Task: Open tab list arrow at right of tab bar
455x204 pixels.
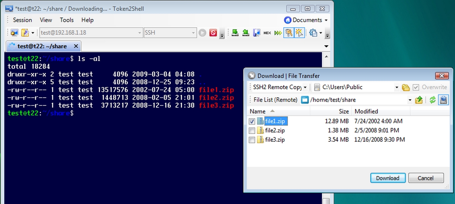Action: coord(326,46)
